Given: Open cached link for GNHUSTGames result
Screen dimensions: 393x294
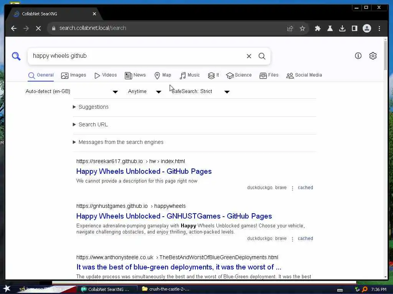Looking at the screenshot, I should pyautogui.click(x=305, y=238).
